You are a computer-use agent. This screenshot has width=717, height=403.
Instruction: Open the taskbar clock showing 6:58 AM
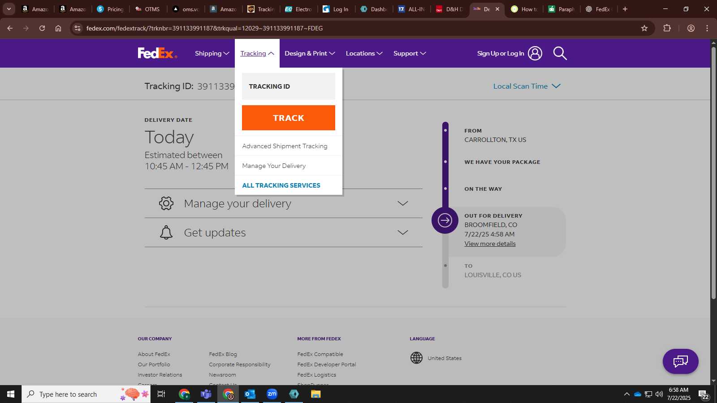pos(678,394)
